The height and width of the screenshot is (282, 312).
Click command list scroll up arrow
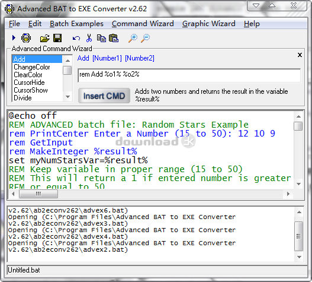tap(67, 61)
